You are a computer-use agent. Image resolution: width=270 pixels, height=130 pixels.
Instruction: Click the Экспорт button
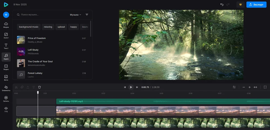256,5
